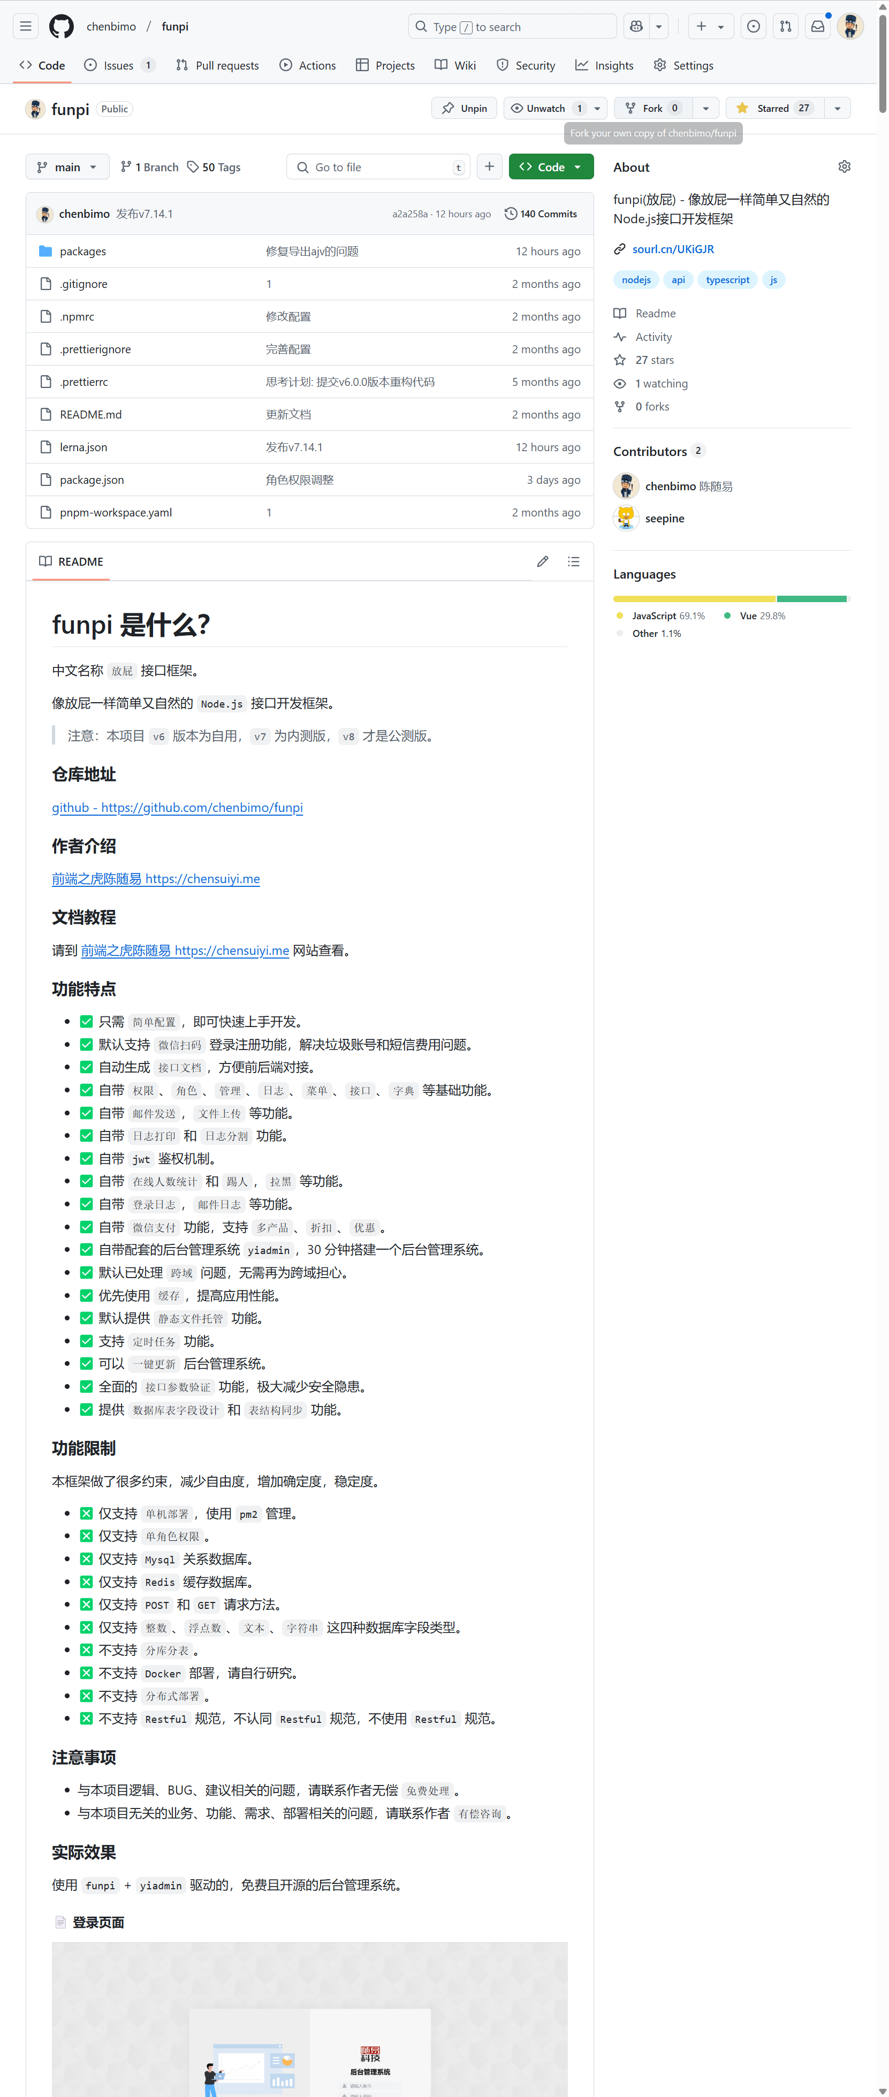This screenshot has width=889, height=2097.
Task: Click the login page screenshot image in README
Action: tap(309, 2019)
